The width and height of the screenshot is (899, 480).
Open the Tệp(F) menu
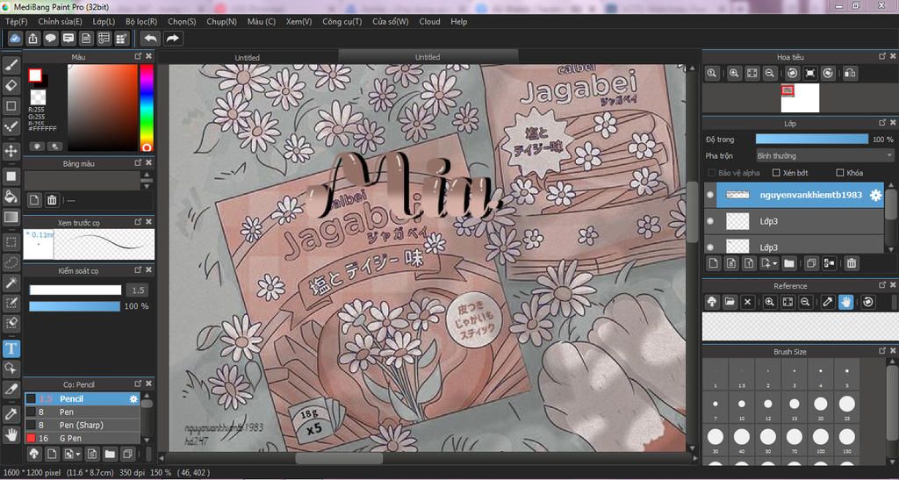point(16,21)
